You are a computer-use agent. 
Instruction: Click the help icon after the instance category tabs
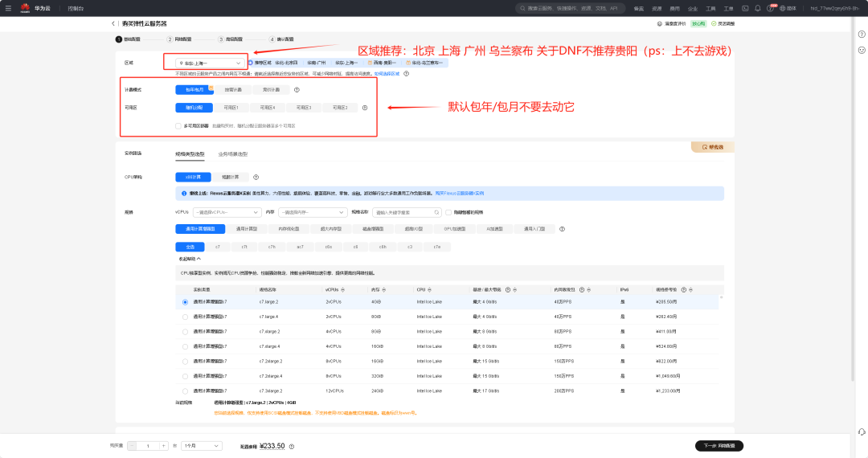coord(562,229)
